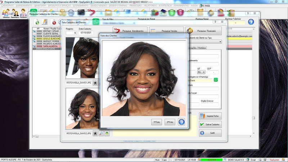Click green round icon in main toolbar

172,13
